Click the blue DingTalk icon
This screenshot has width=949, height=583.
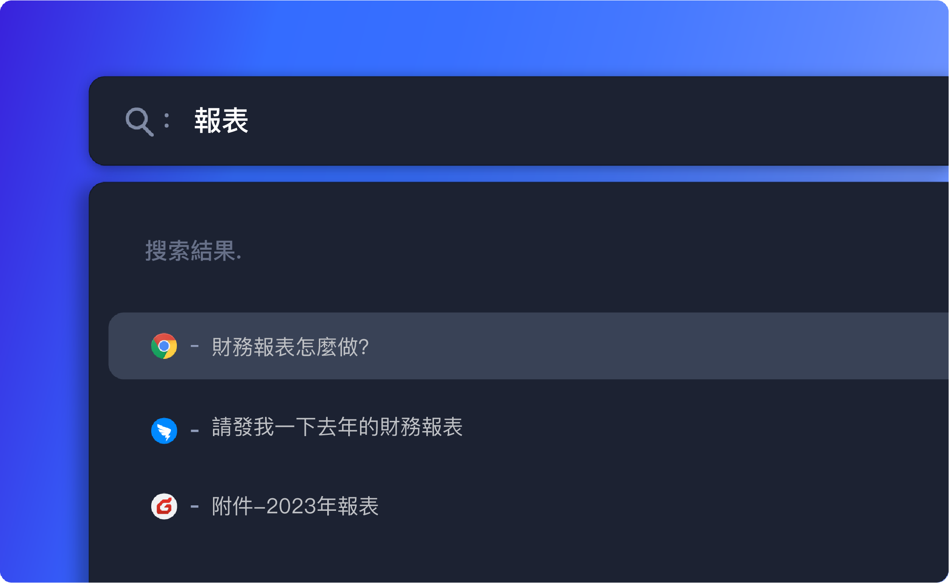[x=164, y=431]
